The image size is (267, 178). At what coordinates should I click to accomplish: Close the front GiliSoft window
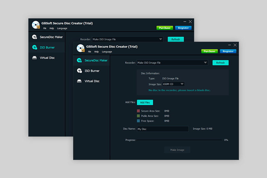click(x=235, y=45)
